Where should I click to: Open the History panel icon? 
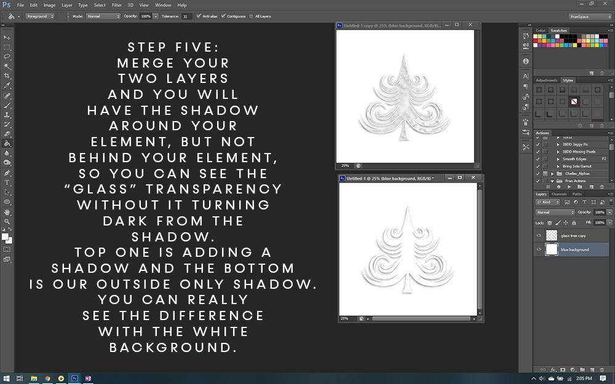click(x=526, y=36)
